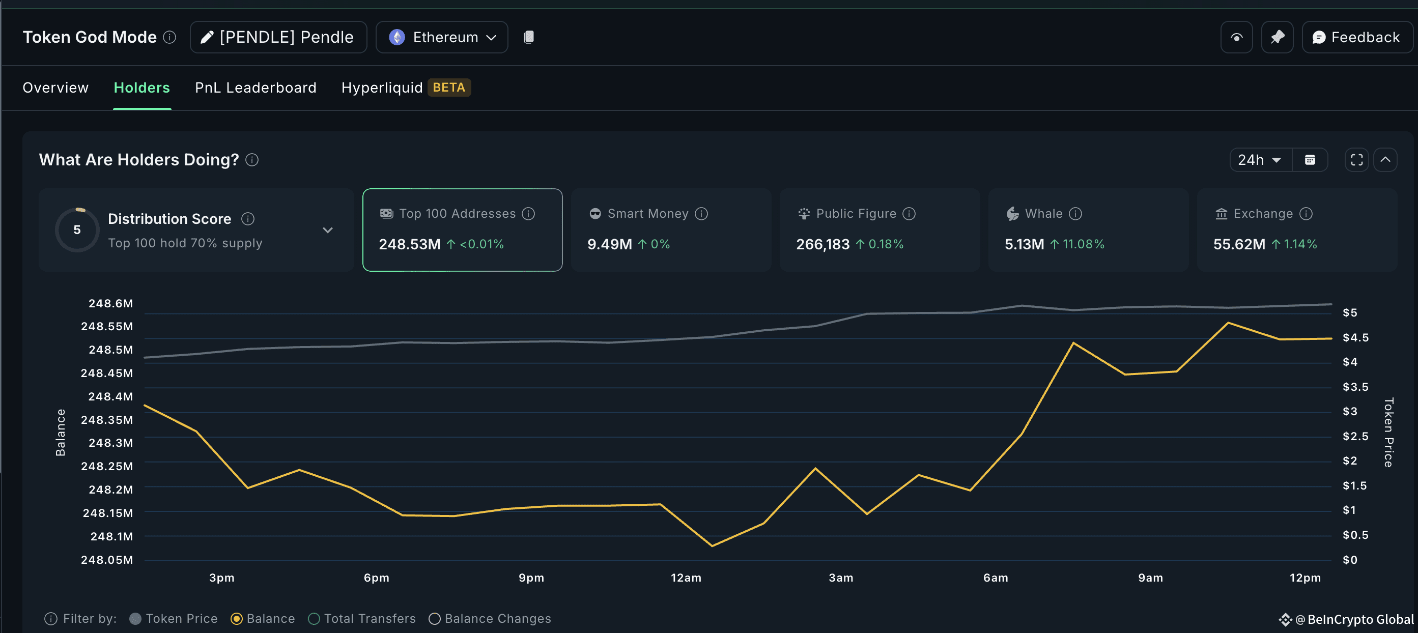1418x633 pixels.
Task: Copy token address with clipboard icon
Action: click(528, 38)
